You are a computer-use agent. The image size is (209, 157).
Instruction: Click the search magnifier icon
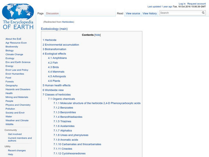(203, 13)
